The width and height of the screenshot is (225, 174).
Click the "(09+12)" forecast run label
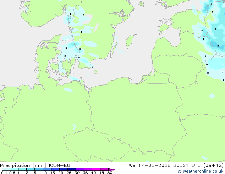[x=214, y=165]
